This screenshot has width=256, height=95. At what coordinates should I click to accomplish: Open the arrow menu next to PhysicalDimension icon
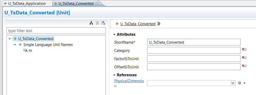pyautogui.click(x=244, y=83)
